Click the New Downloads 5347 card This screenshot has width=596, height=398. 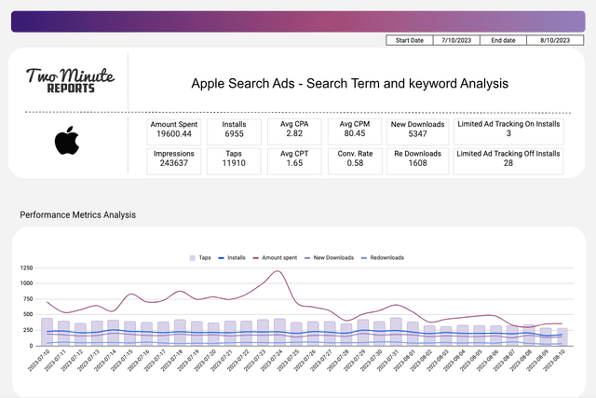417,131
